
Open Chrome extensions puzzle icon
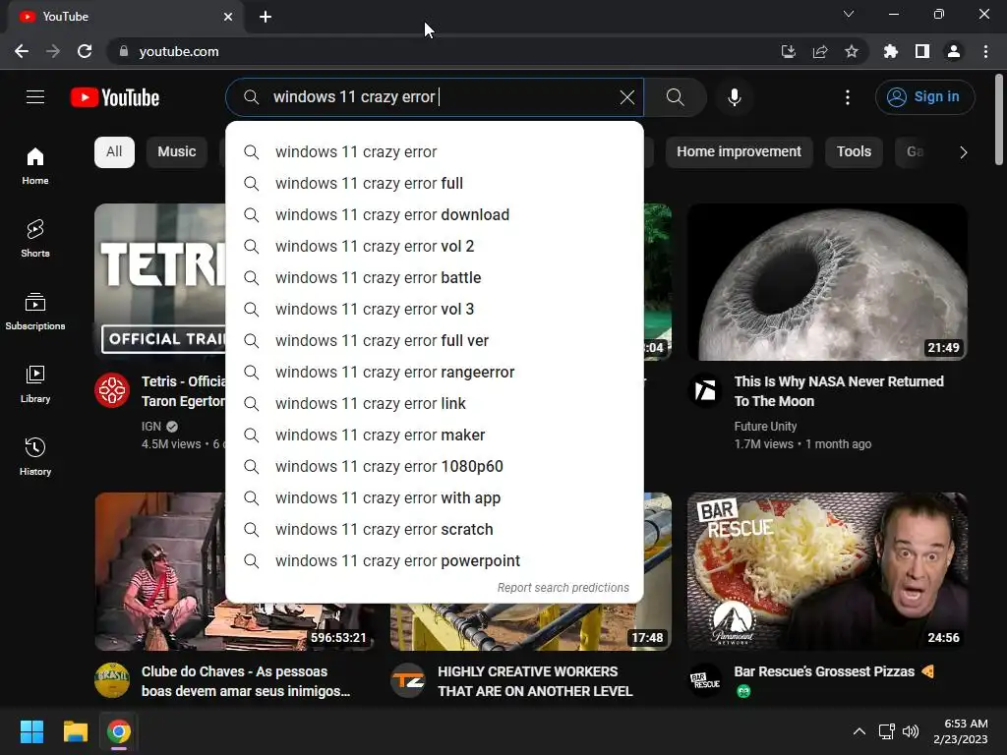pos(890,51)
